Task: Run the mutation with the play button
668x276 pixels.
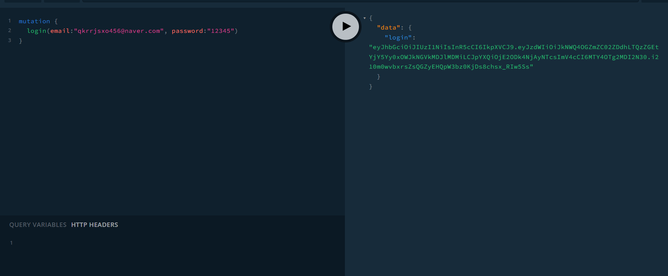Action: pyautogui.click(x=346, y=27)
